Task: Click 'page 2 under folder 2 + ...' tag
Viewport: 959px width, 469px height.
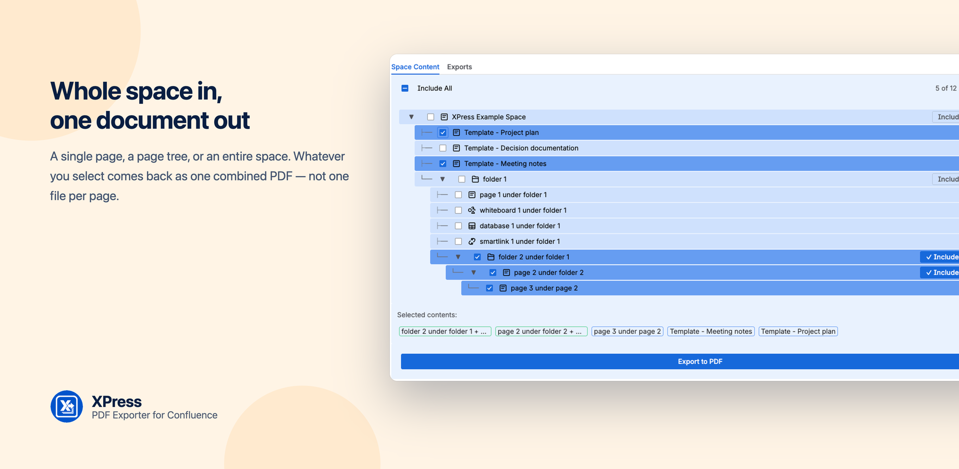Action: [x=542, y=331]
